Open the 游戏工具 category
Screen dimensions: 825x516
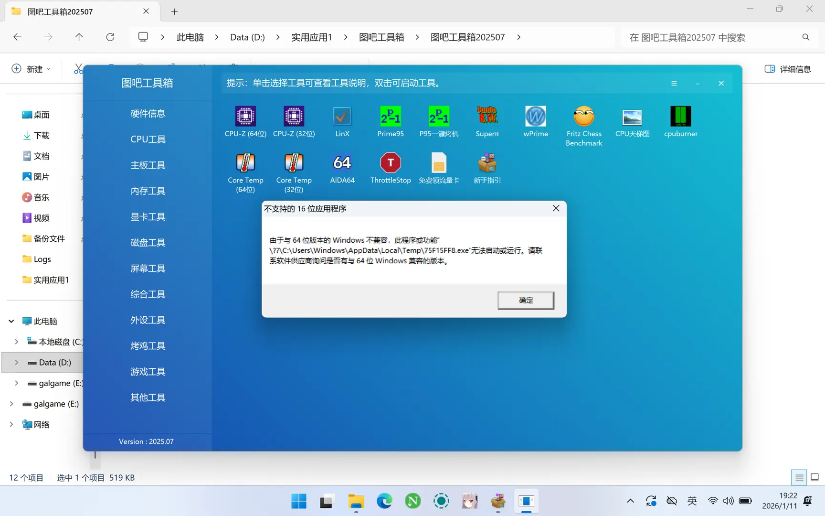148,372
